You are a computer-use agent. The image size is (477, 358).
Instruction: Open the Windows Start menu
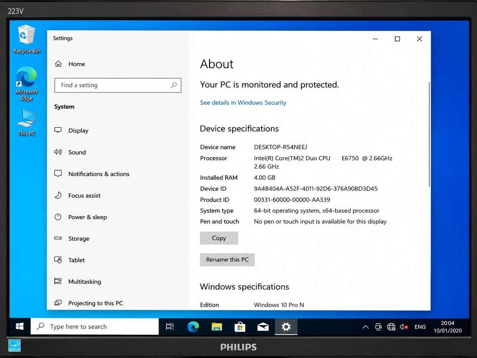(x=19, y=327)
